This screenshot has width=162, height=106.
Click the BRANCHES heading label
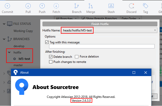pyautogui.click(x=21, y=39)
